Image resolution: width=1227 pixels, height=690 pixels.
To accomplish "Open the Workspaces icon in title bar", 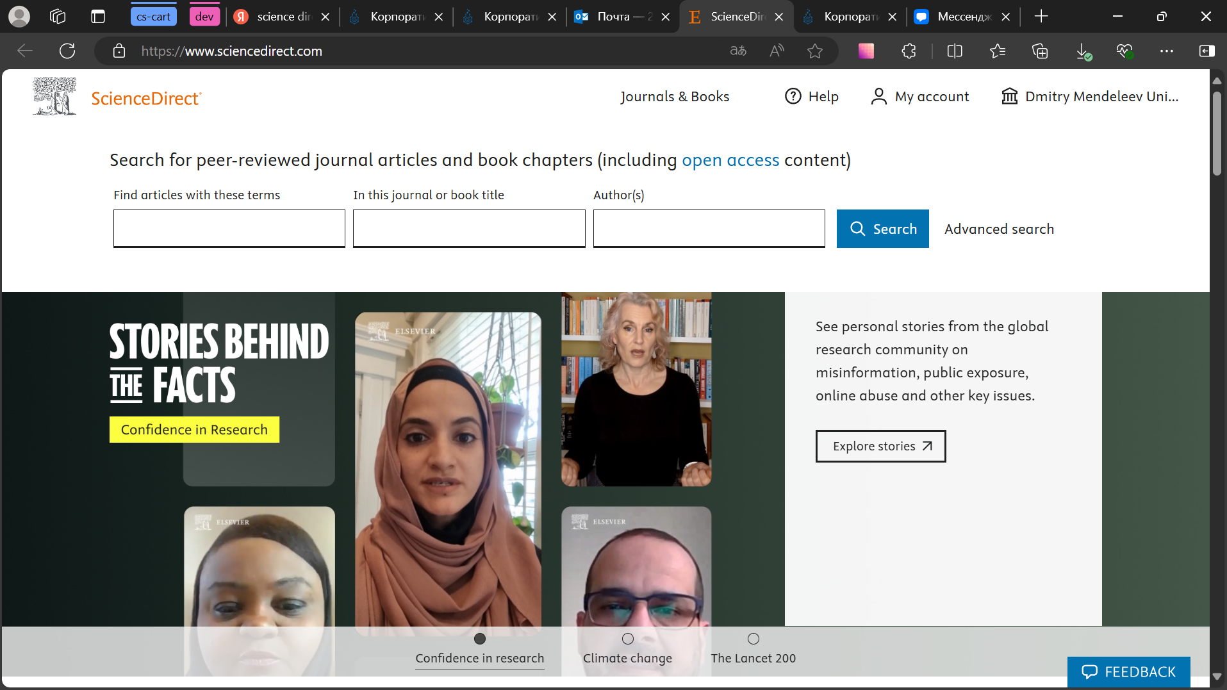I will point(58,17).
